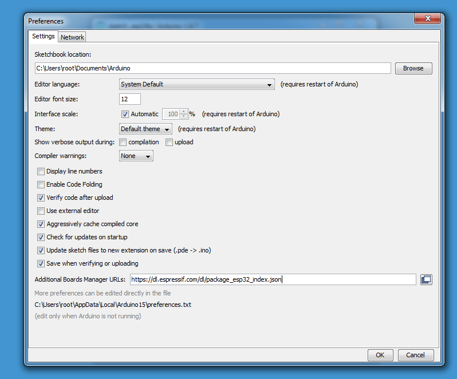This screenshot has height=379, width=457.
Task: Increase interface scale percentage with the stepper
Action: coord(183,112)
